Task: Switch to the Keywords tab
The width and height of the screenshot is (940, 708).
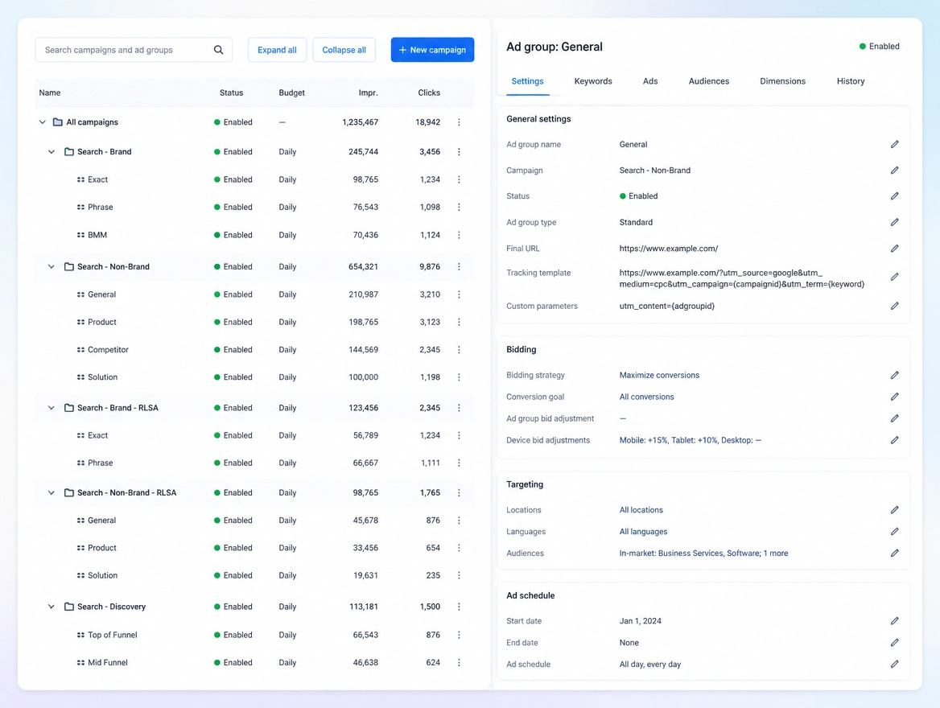Action: pyautogui.click(x=593, y=81)
